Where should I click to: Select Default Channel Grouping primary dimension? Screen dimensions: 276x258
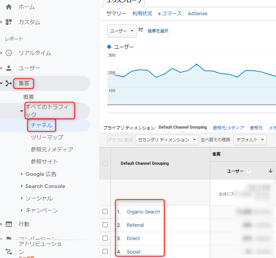(183, 127)
